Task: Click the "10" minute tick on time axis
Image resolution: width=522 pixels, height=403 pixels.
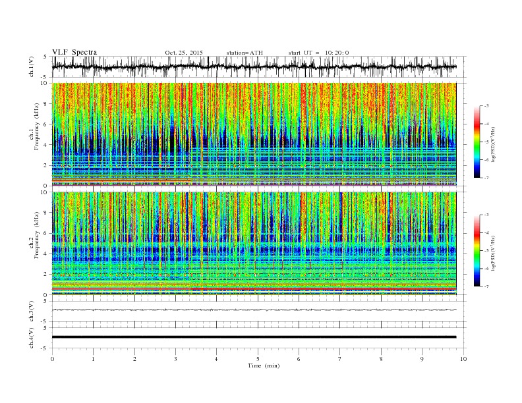Action: pos(463,359)
